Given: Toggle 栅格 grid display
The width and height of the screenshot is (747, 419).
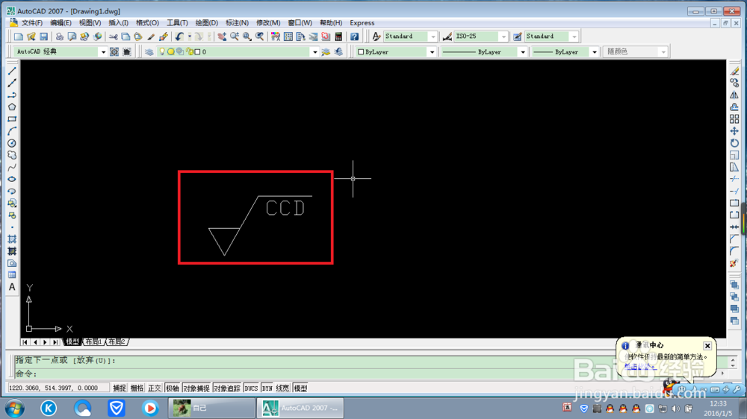Looking at the screenshot, I should tap(137, 388).
